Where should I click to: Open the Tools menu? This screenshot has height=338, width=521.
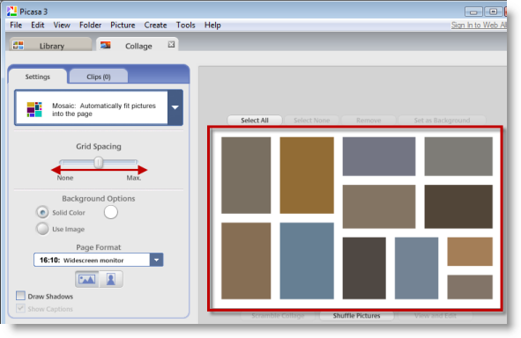tap(185, 26)
